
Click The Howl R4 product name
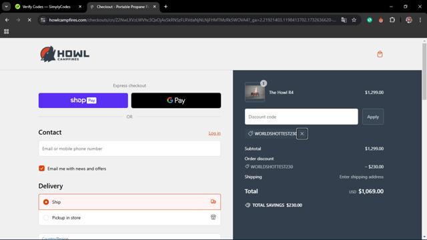pyautogui.click(x=281, y=93)
